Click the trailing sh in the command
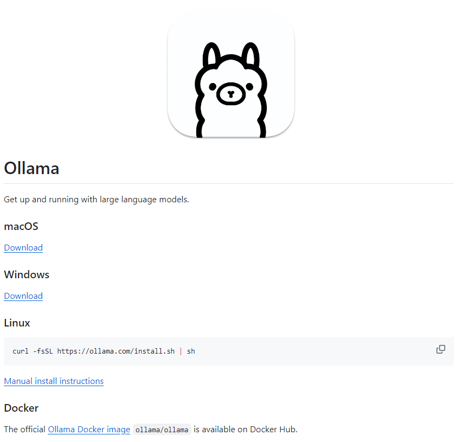The height and width of the screenshot is (442, 456). (x=191, y=351)
